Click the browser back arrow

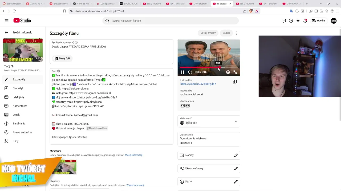3,11
